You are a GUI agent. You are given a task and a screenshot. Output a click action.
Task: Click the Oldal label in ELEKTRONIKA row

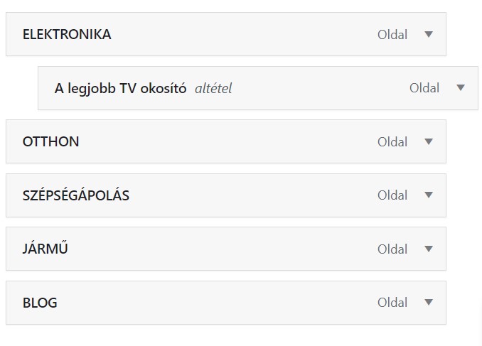coord(392,34)
